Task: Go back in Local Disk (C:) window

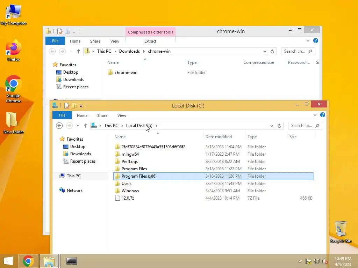Action: 59,126
